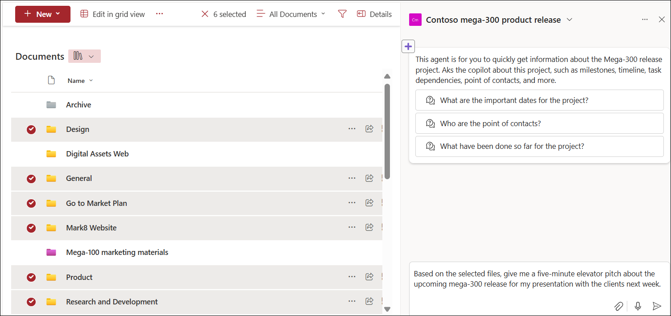Uncheck the Product folder selection

point(31,277)
